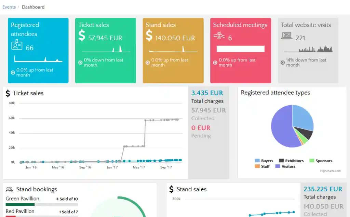Open the Events breadcrumb link

[9, 7]
